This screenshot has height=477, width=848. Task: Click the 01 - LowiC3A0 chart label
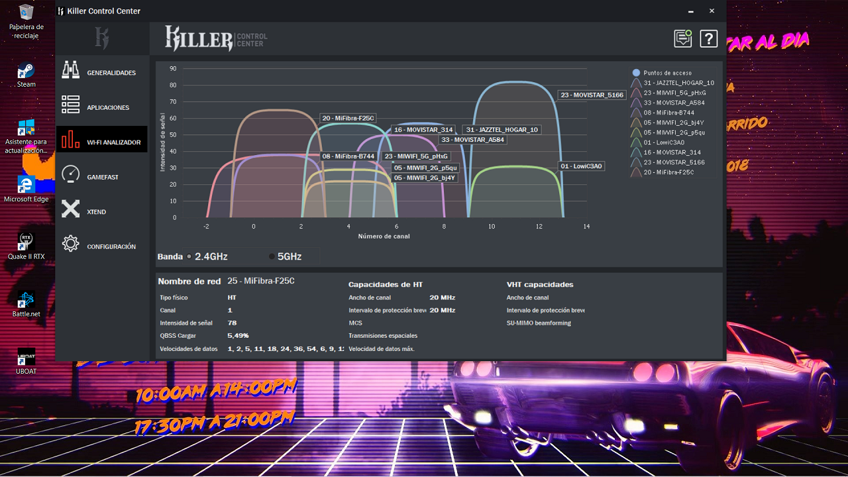[x=581, y=166]
